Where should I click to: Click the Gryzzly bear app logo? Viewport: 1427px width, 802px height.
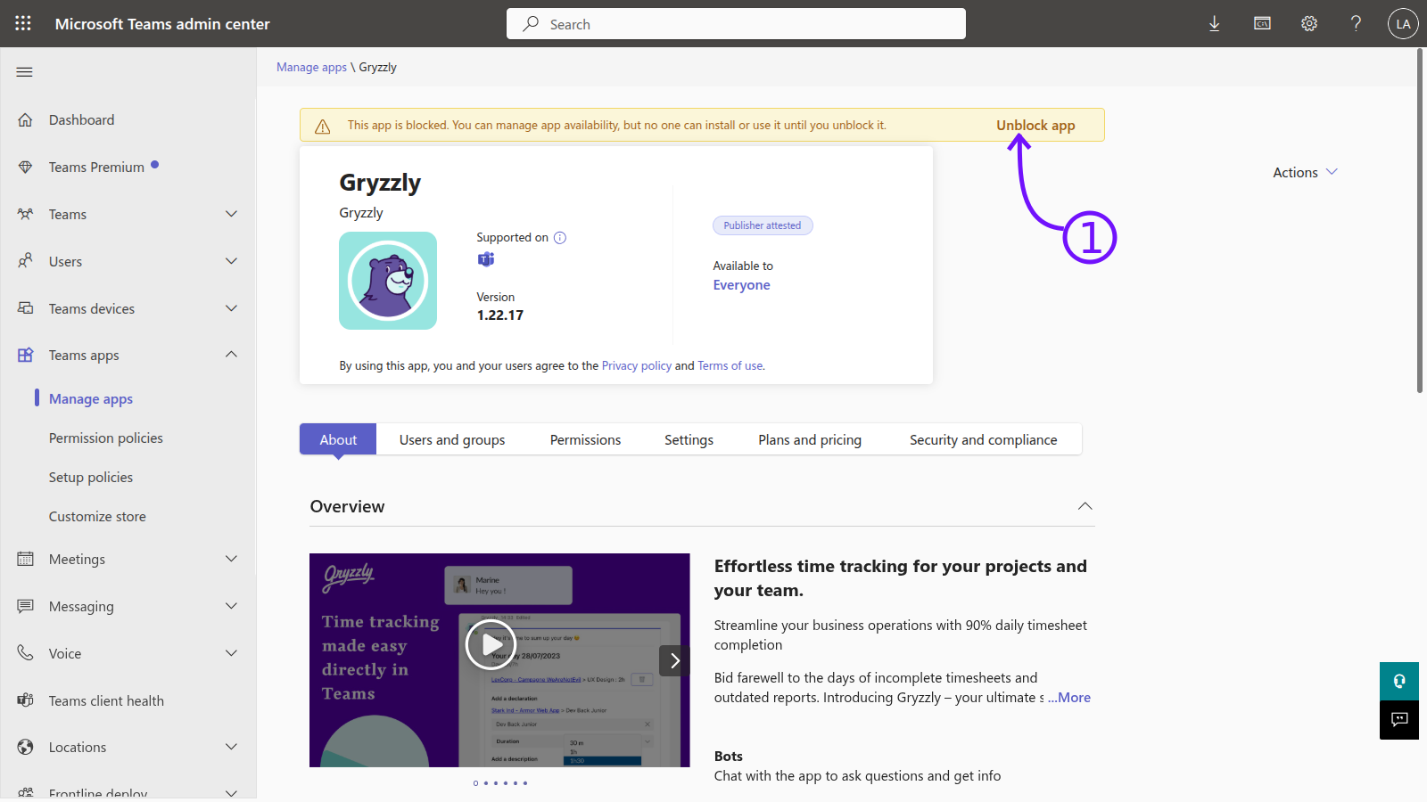[x=388, y=281]
